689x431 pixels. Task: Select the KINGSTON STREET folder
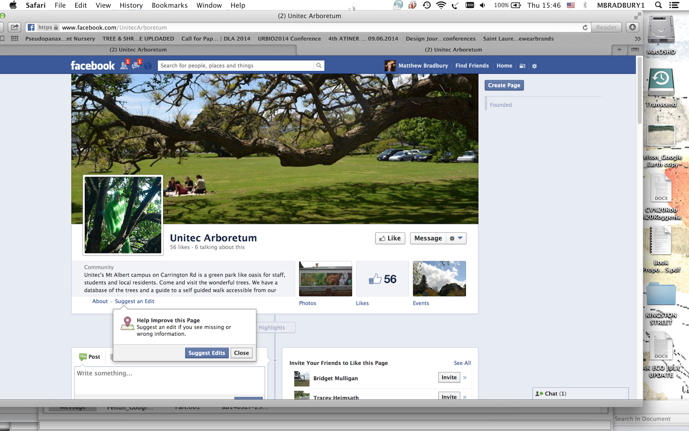(661, 303)
